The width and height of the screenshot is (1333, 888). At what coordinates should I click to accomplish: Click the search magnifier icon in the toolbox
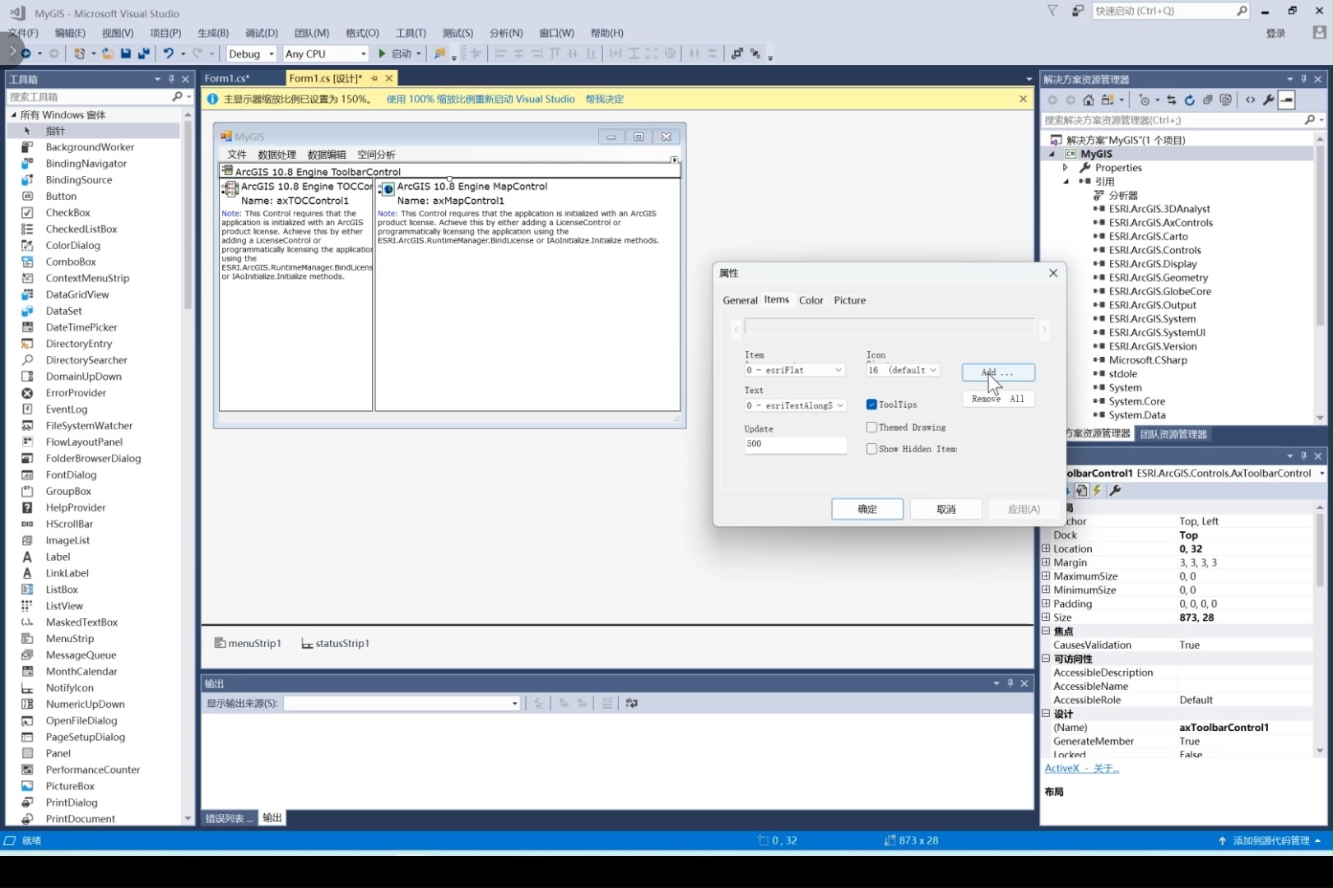177,96
